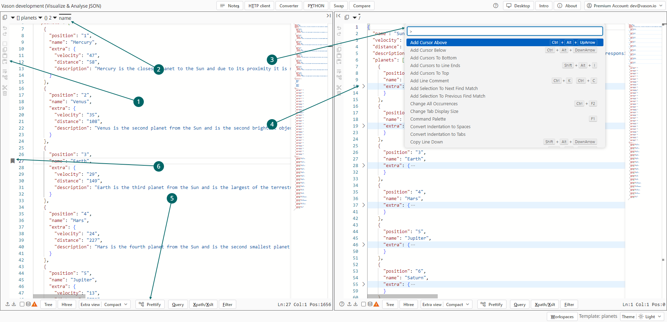
Task: Select "Add Cursor Below" in the command palette
Action: [x=428, y=50]
